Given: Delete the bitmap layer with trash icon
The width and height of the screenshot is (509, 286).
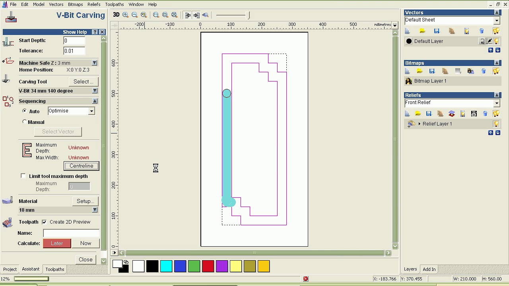Looking at the screenshot, I should tap(484, 71).
